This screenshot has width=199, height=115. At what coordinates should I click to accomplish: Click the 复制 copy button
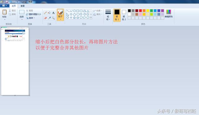(x=12, y=14)
